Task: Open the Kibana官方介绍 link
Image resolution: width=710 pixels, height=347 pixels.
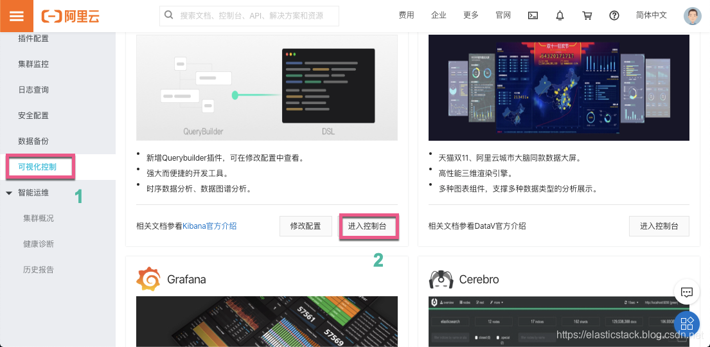Action: pyautogui.click(x=209, y=226)
